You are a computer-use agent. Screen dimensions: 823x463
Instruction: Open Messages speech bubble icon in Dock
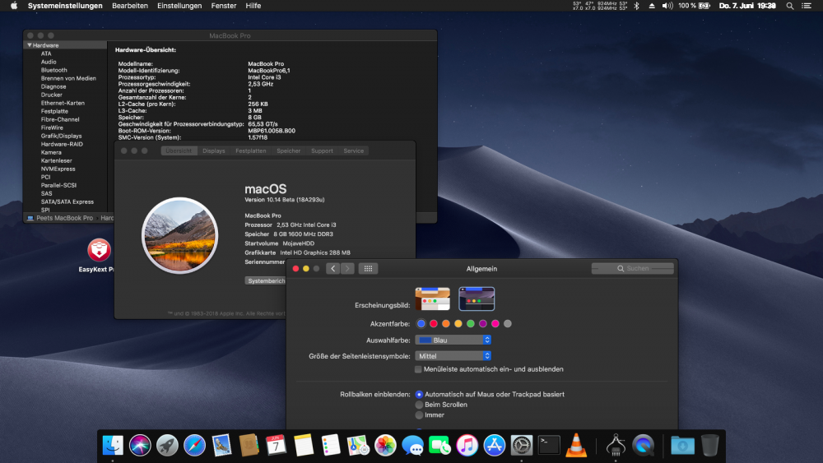pos(412,446)
